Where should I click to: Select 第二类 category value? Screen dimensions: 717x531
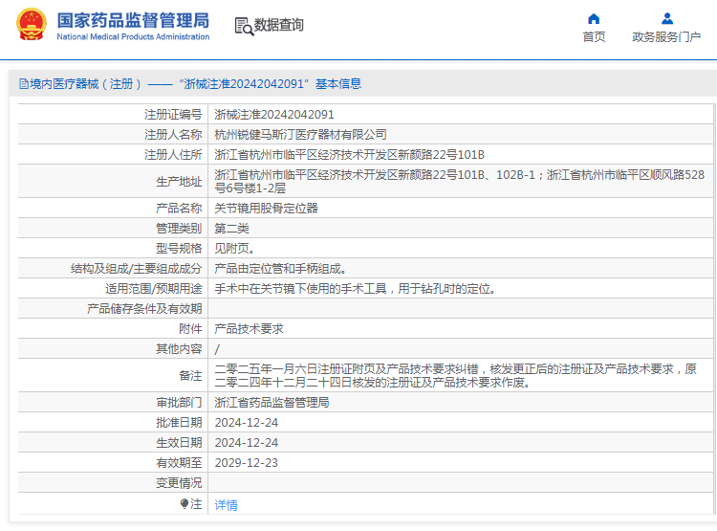pos(232,229)
